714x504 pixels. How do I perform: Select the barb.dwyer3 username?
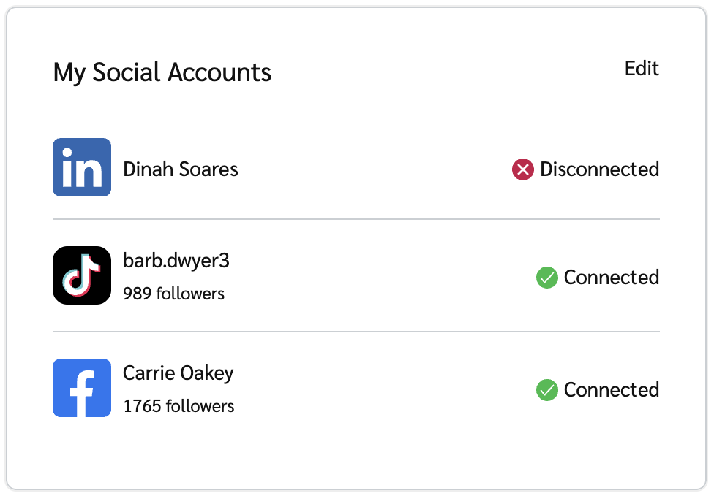[176, 261]
